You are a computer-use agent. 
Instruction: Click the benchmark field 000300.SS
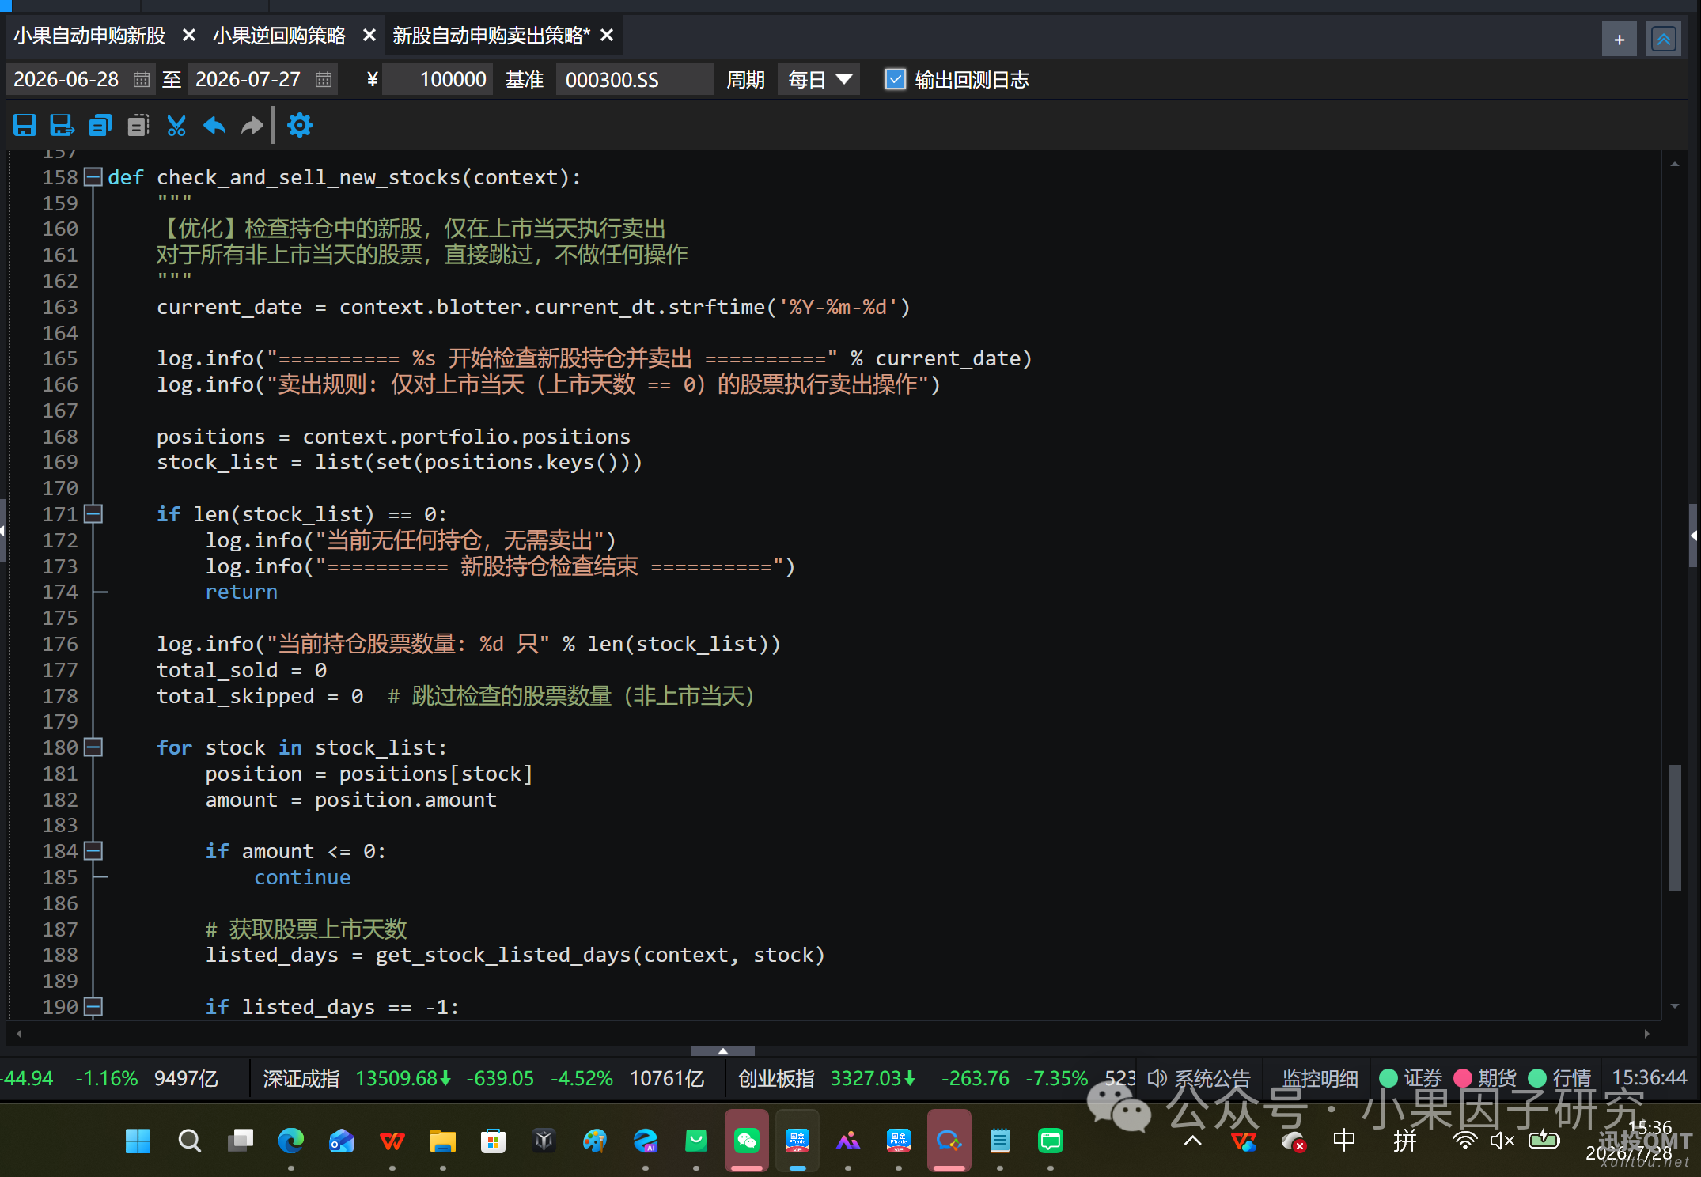(x=635, y=79)
